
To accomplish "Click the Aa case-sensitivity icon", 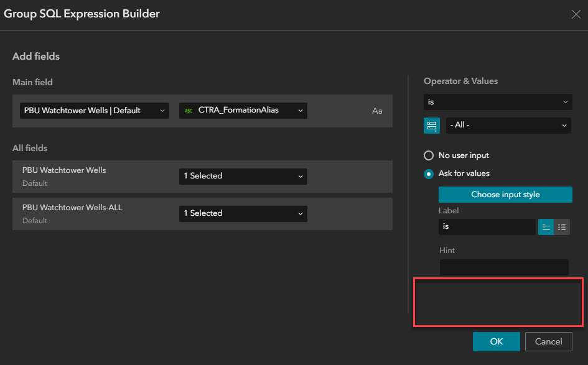I will [x=377, y=111].
